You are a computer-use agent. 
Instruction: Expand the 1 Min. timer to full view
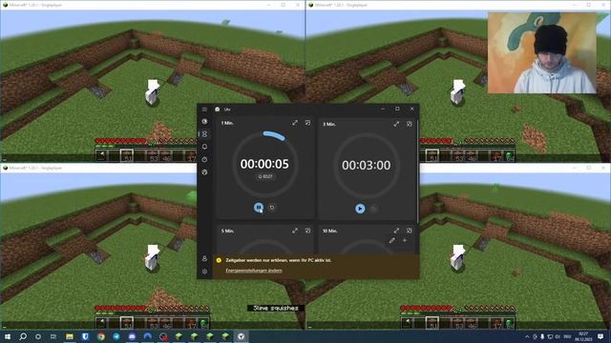[x=295, y=123]
